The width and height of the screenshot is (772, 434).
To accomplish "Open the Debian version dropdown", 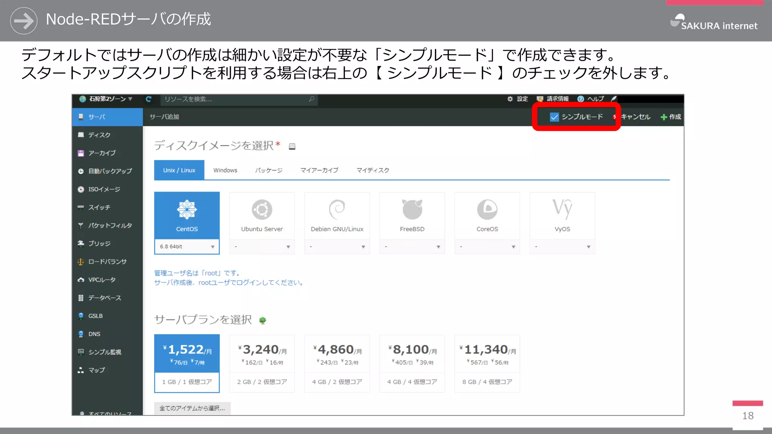I will point(337,247).
